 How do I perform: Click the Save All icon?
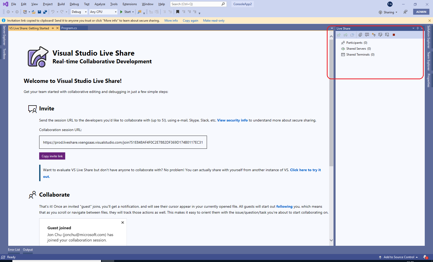(45, 12)
